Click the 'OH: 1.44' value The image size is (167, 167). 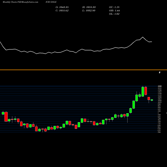114,11
